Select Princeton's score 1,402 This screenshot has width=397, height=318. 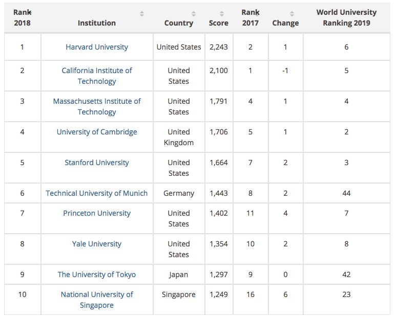(219, 213)
